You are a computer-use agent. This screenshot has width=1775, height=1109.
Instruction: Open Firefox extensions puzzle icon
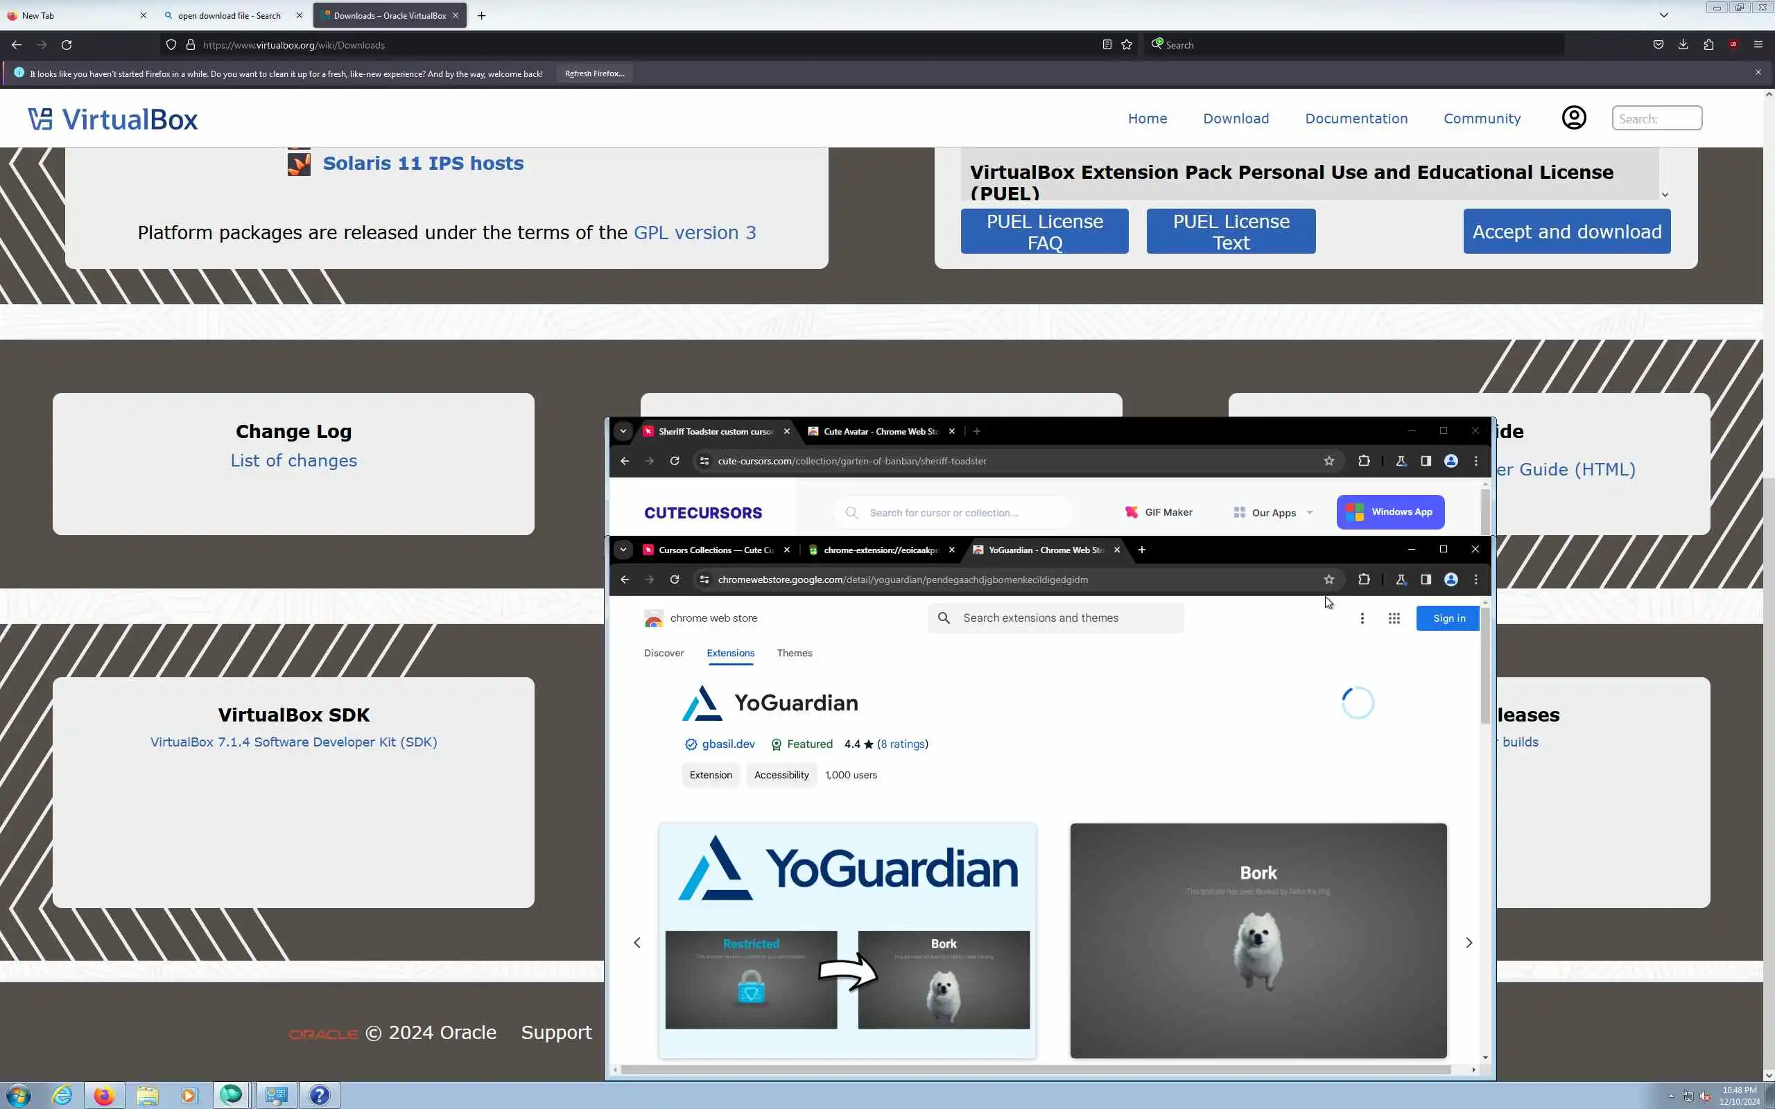[1708, 45]
